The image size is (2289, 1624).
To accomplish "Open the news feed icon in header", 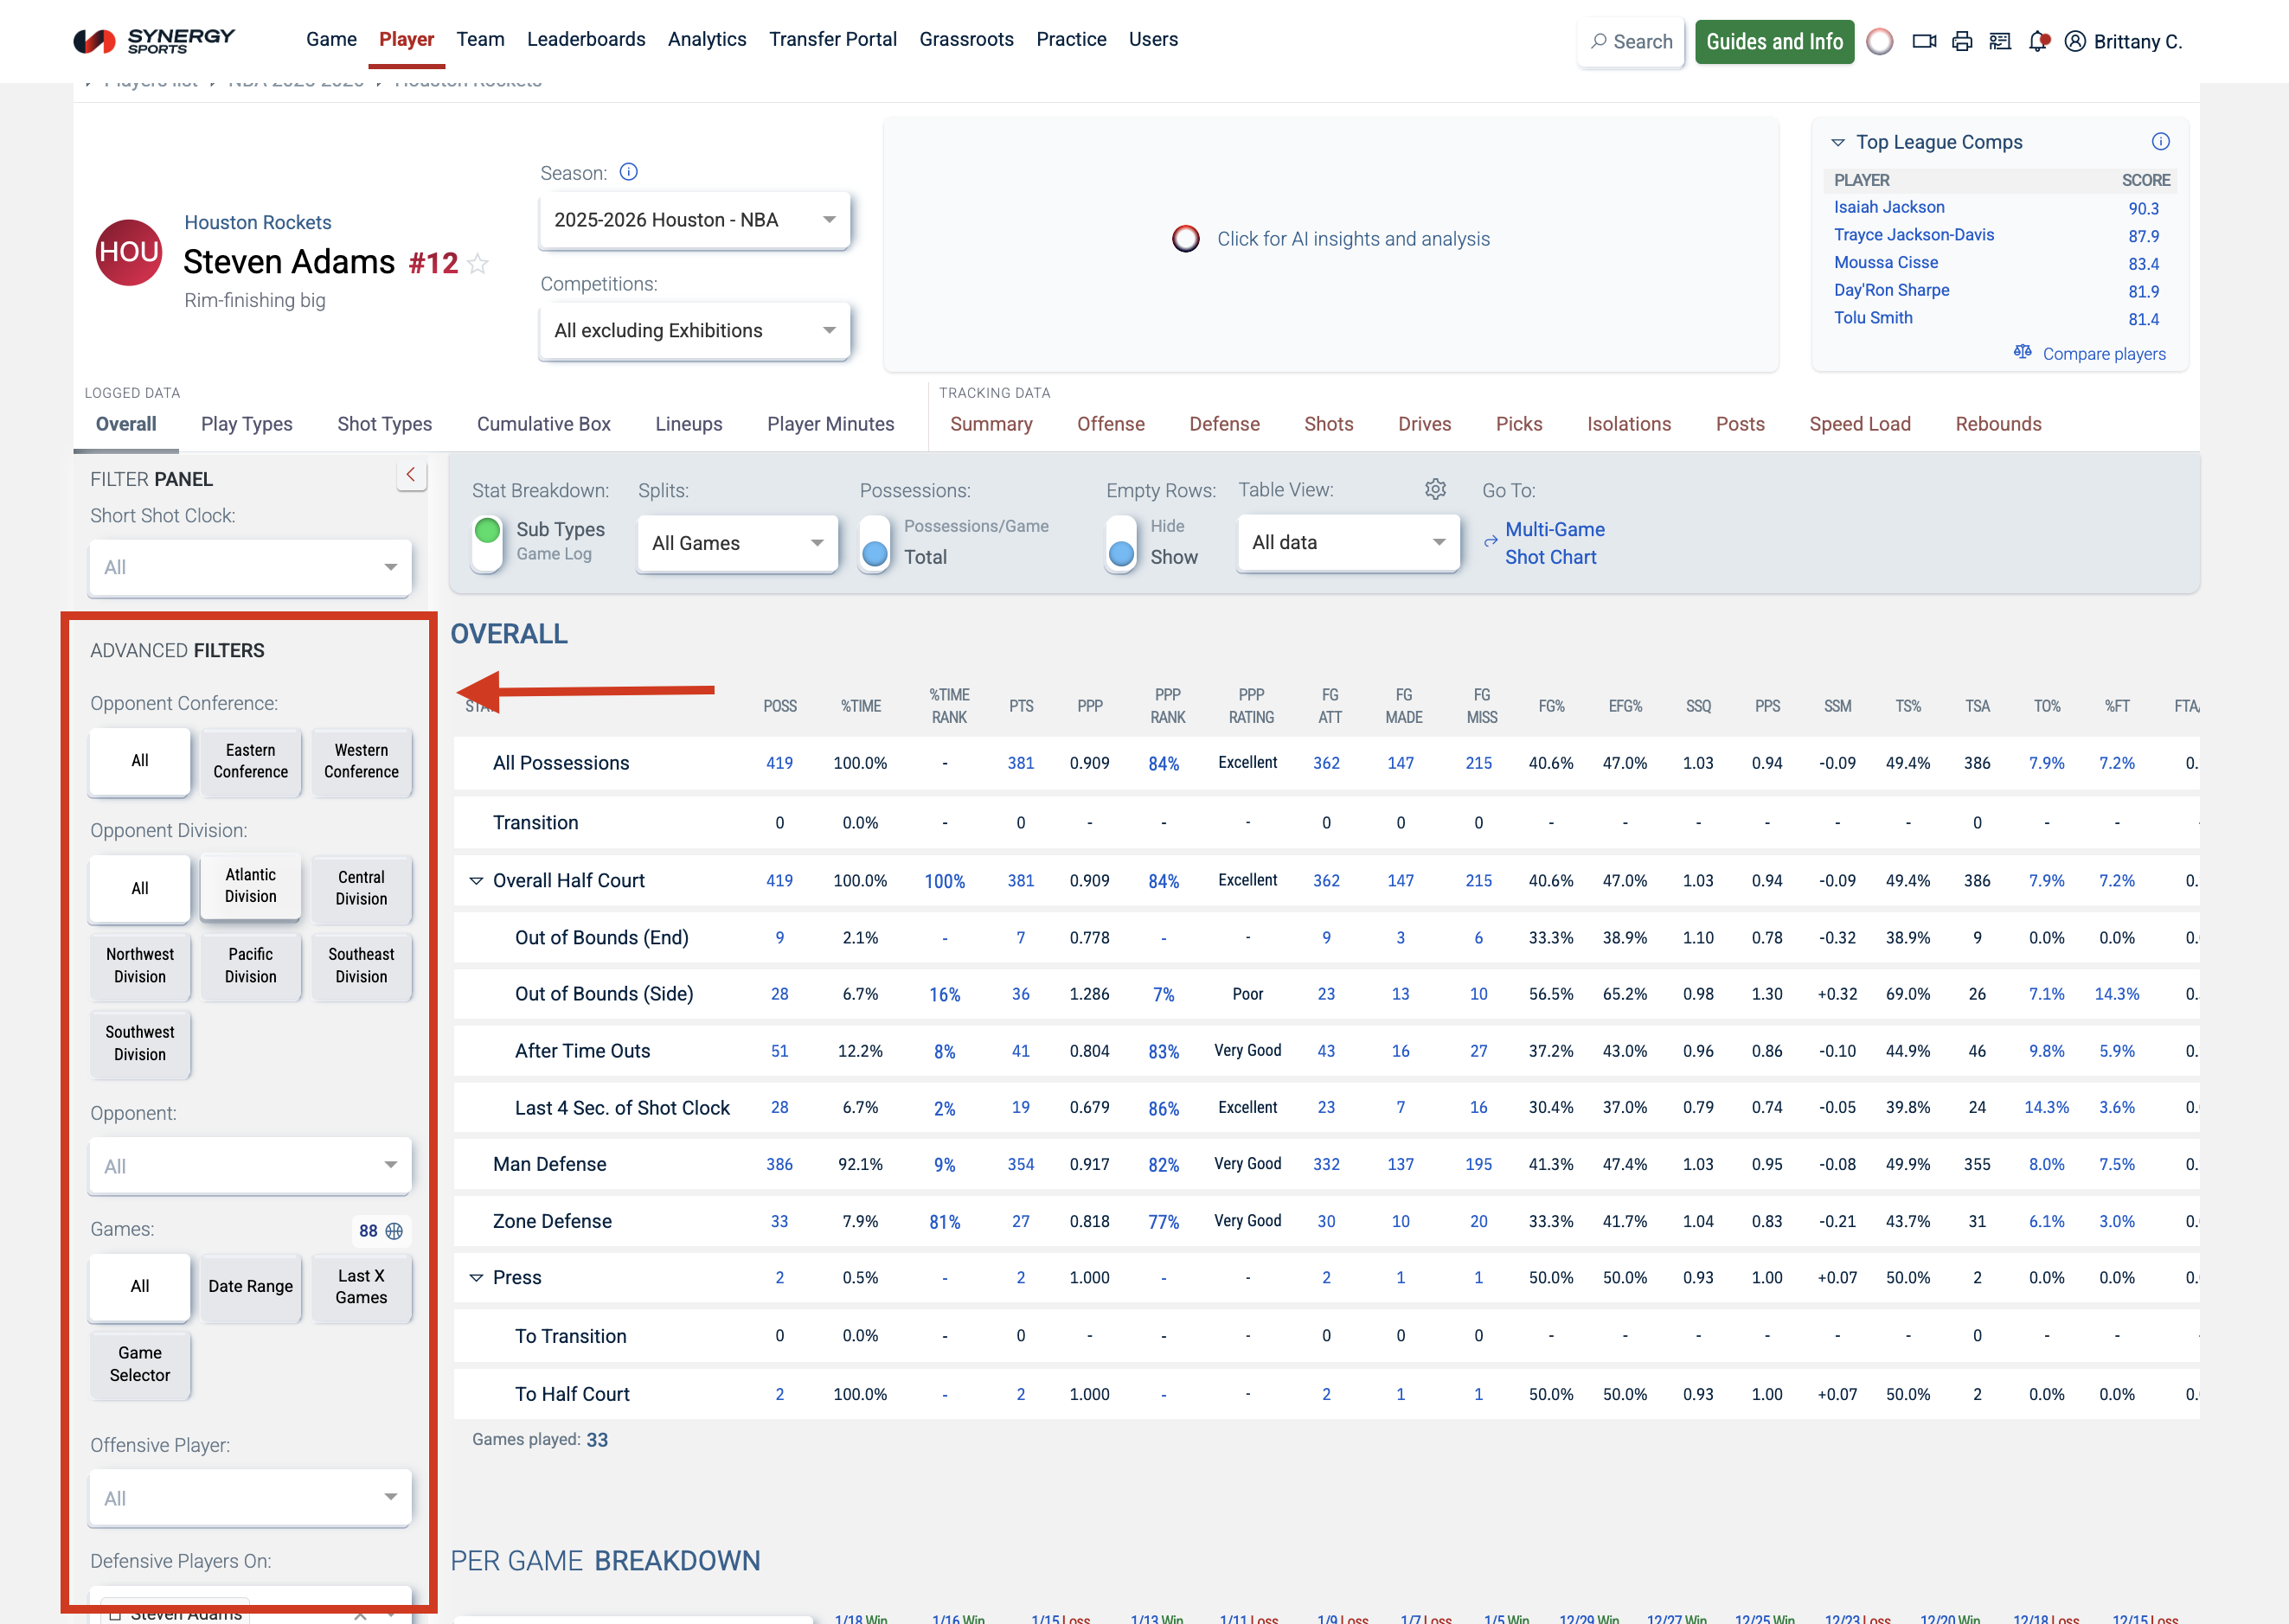I will click(2000, 41).
